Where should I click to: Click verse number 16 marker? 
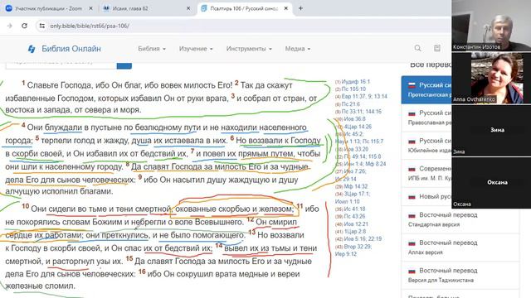pos(142,272)
